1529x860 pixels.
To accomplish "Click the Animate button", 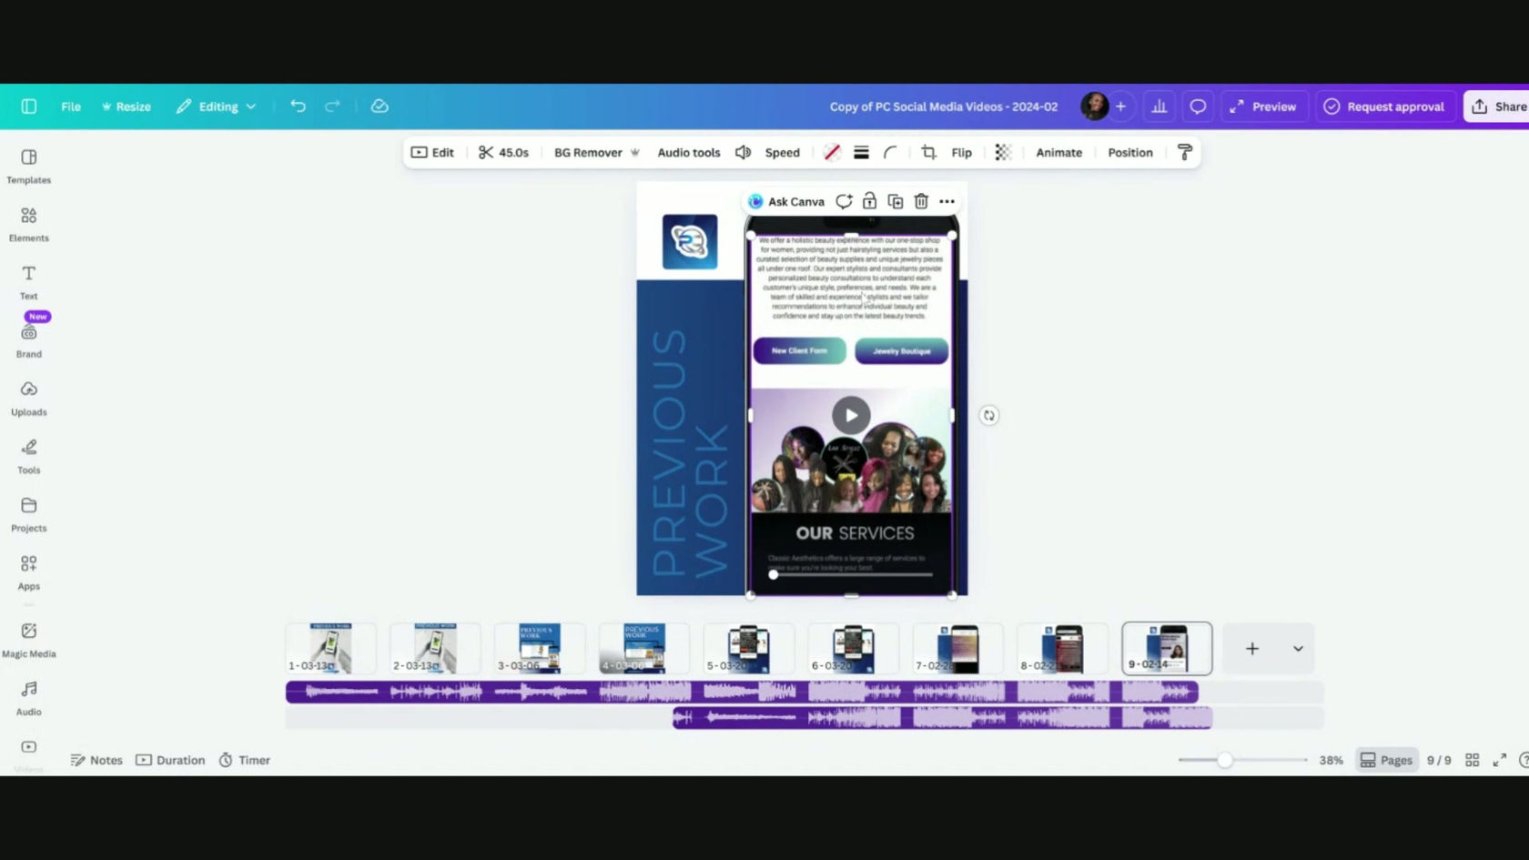I will 1059,153.
